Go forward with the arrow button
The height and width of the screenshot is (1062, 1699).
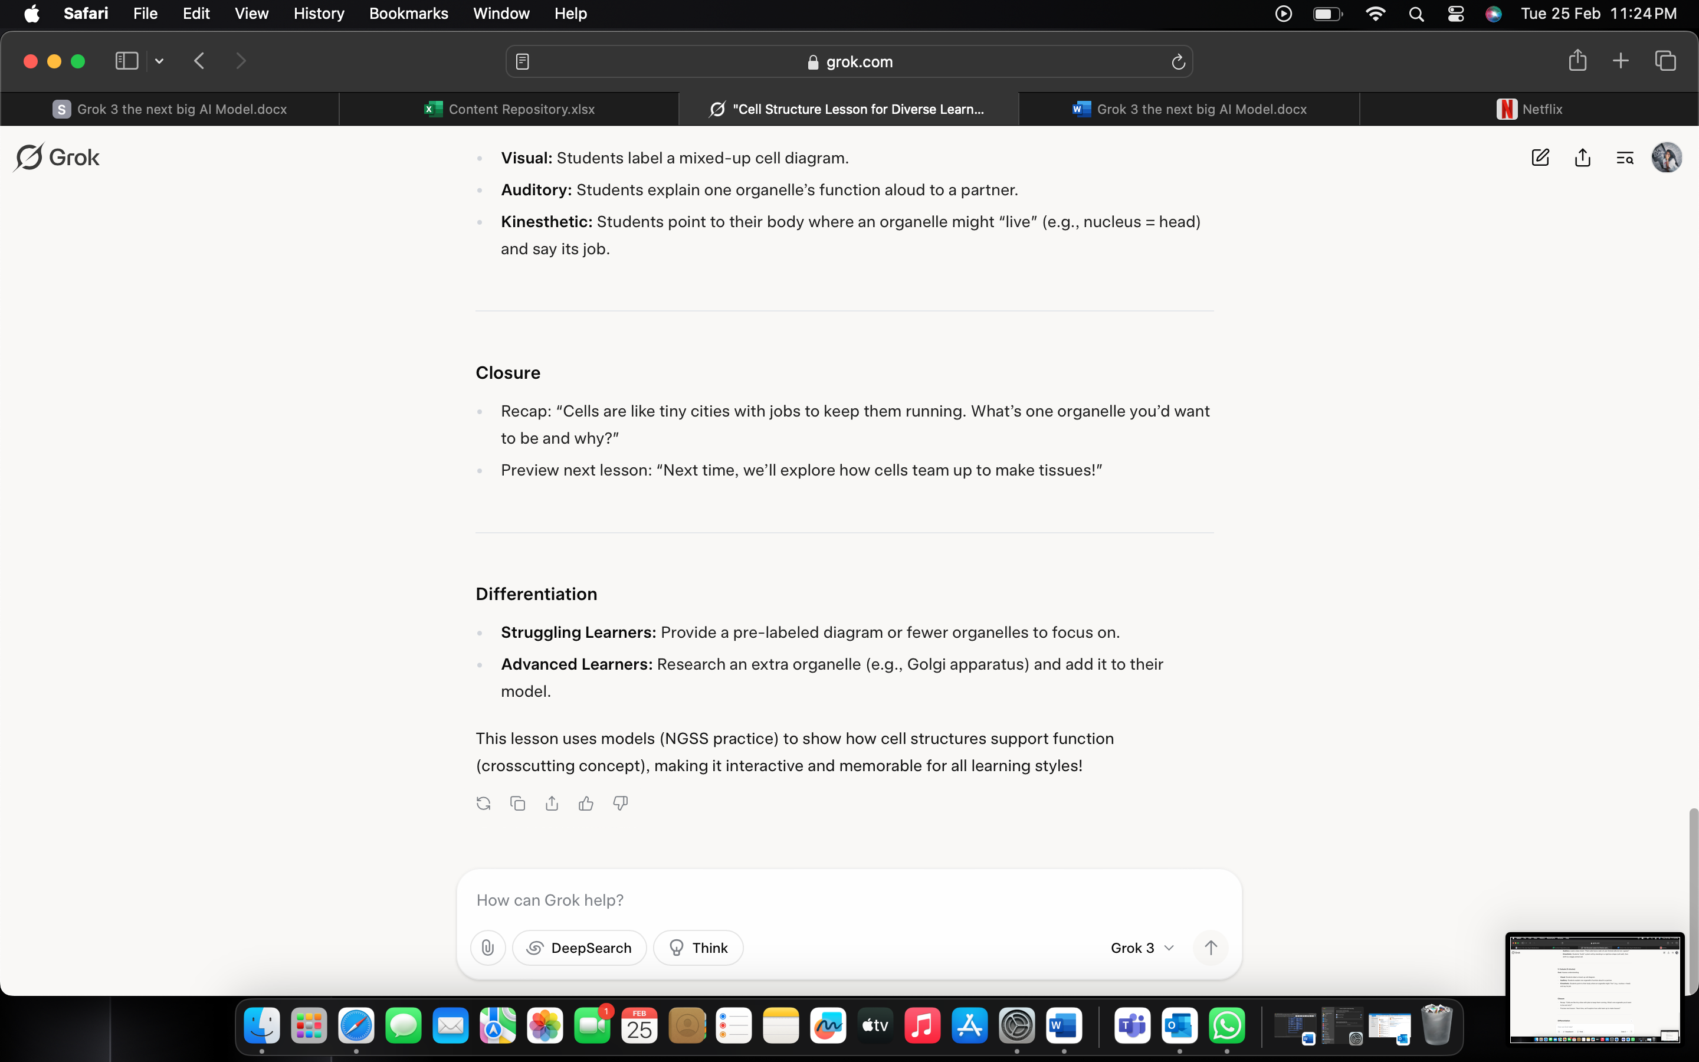pos(241,61)
